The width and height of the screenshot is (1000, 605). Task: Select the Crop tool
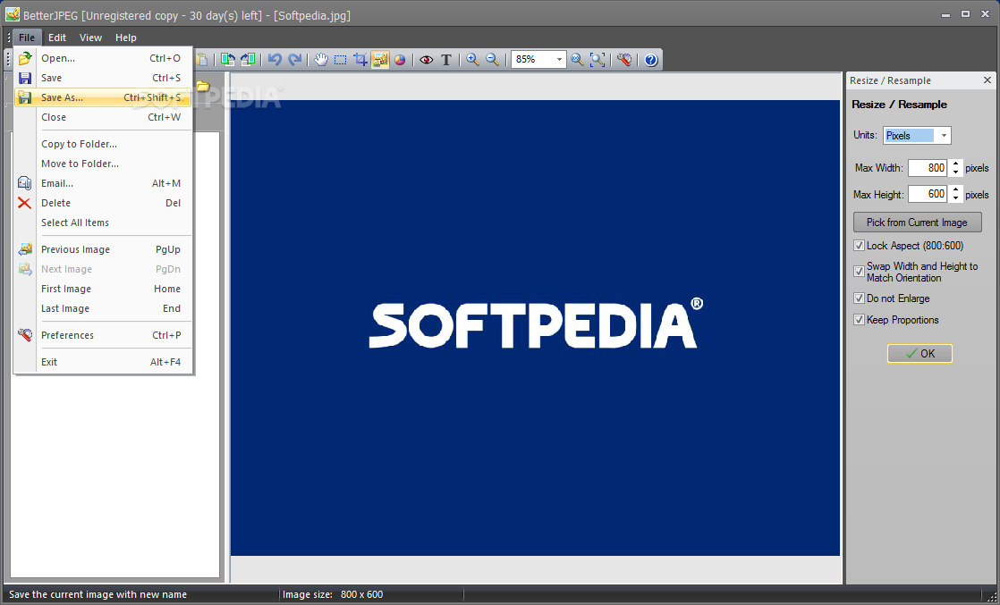click(x=360, y=60)
